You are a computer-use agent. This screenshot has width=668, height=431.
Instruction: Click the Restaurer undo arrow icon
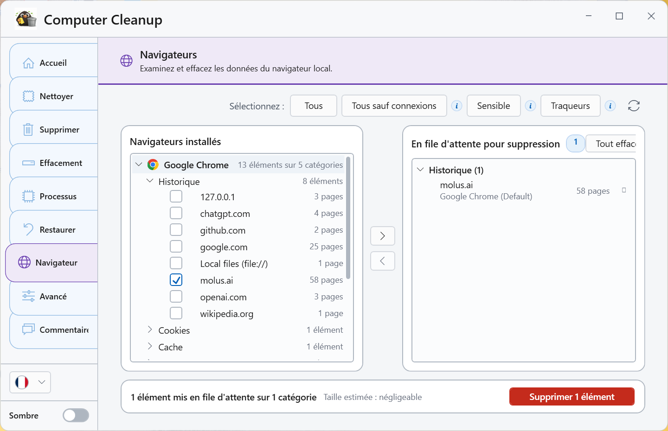pos(28,230)
